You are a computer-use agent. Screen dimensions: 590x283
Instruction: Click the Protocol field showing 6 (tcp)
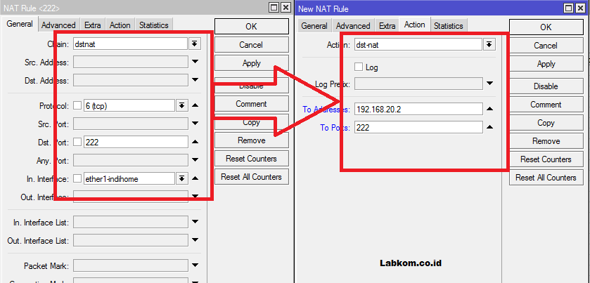(x=129, y=105)
